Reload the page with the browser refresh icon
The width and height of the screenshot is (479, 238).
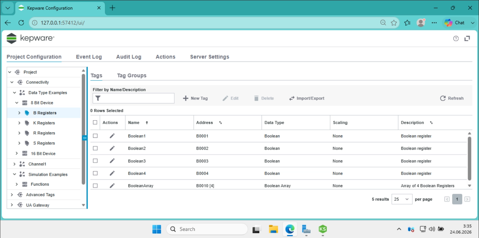[x=21, y=23]
